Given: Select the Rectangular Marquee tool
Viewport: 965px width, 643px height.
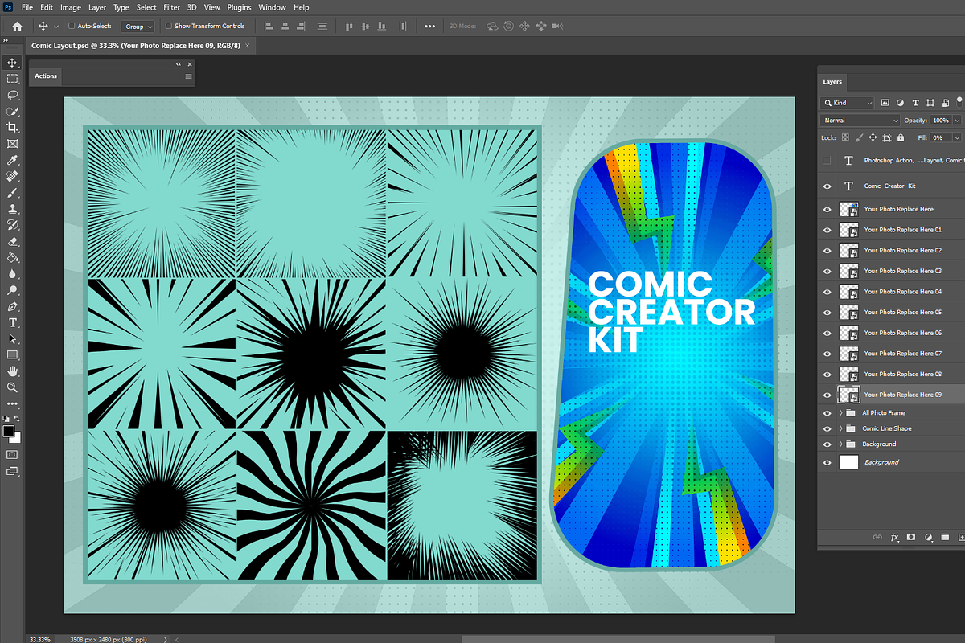Looking at the screenshot, I should tap(12, 79).
